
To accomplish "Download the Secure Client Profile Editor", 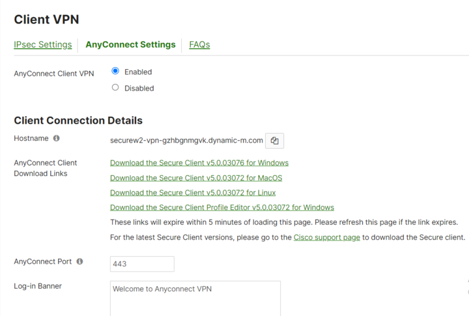I will (x=221, y=208).
